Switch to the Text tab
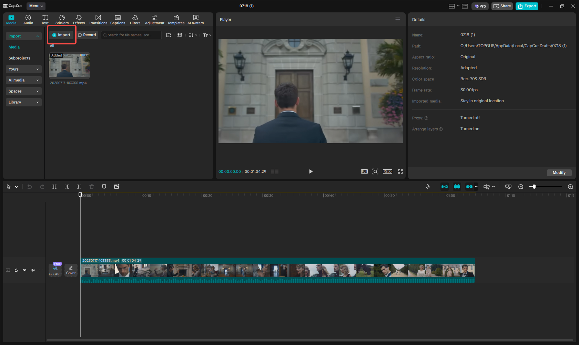Viewport: 579px width, 345px height. point(45,20)
